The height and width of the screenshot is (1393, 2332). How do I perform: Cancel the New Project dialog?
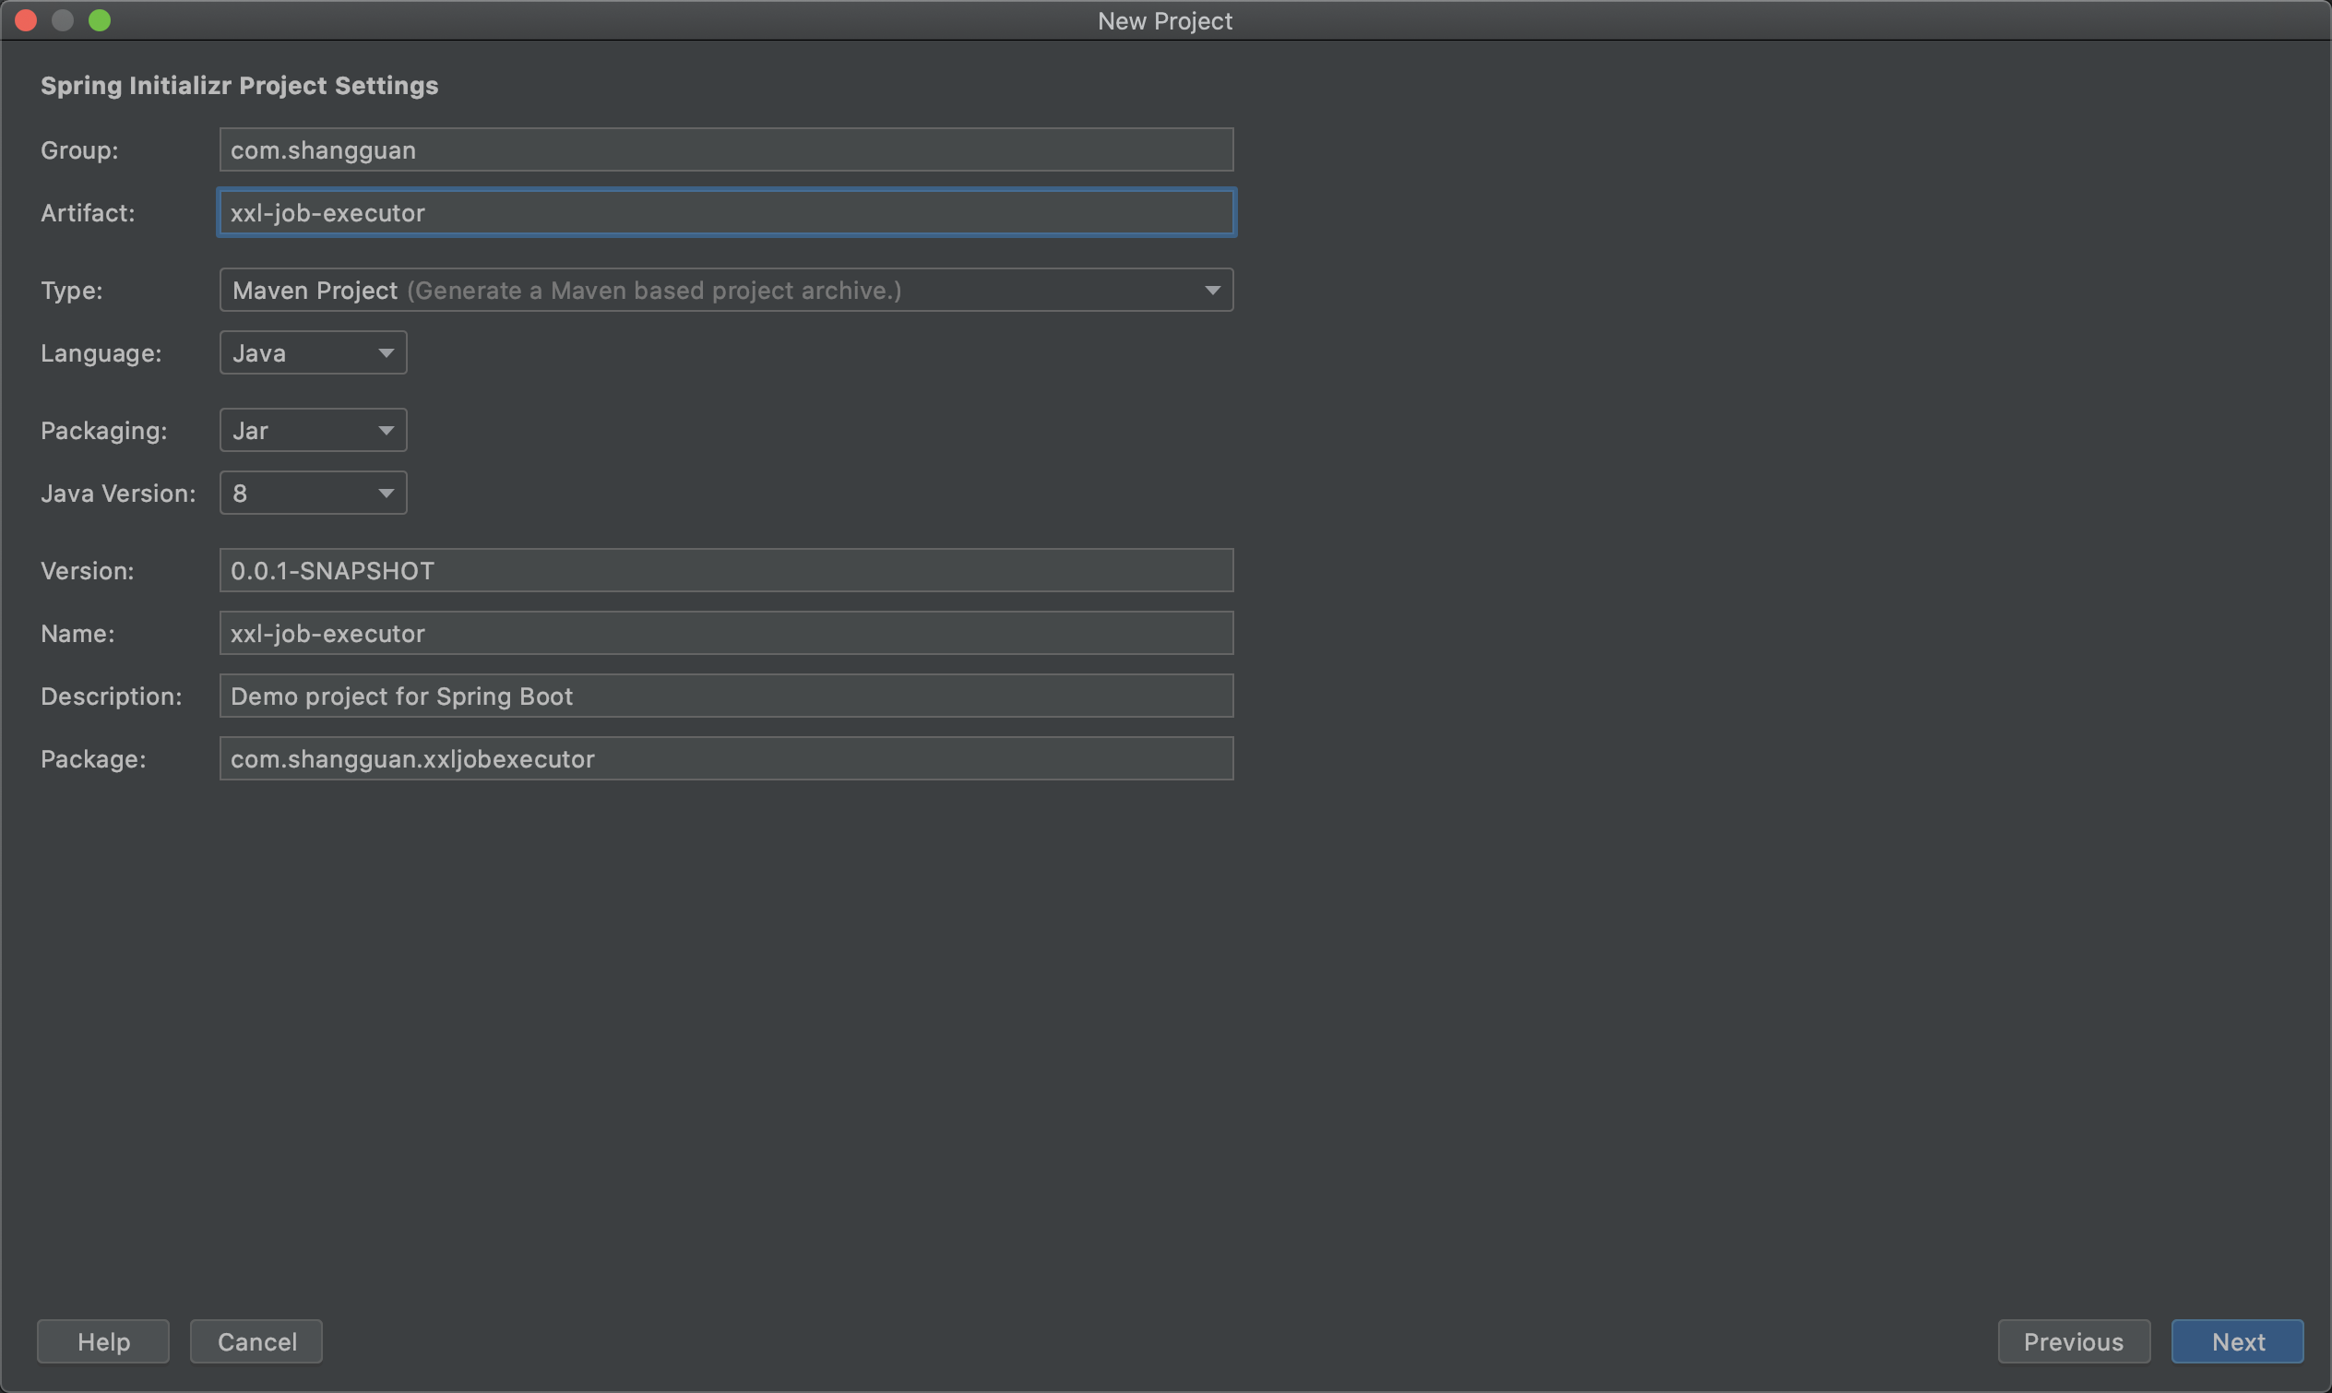click(256, 1342)
